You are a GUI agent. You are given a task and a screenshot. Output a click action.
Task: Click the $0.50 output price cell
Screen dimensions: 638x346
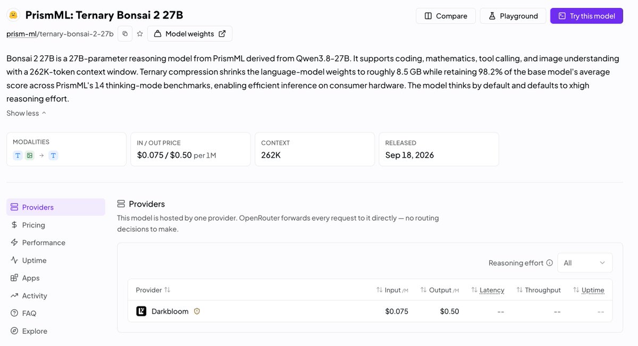[x=449, y=311]
